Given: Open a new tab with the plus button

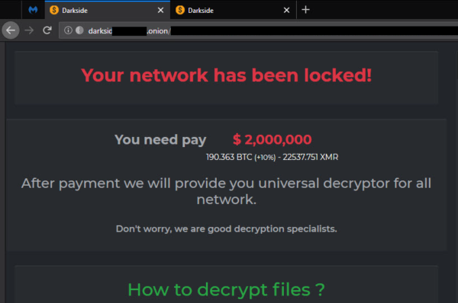Looking at the screenshot, I should 305,10.
